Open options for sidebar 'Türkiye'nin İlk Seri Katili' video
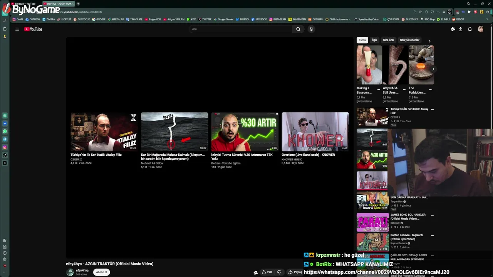This screenshot has width=493, height=277. point(433,109)
